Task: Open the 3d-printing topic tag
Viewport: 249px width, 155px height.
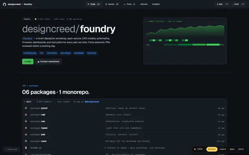Action: (52, 53)
